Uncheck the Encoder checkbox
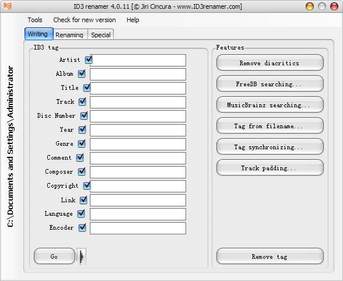Image resolution: width=343 pixels, height=281 pixels. click(x=82, y=227)
